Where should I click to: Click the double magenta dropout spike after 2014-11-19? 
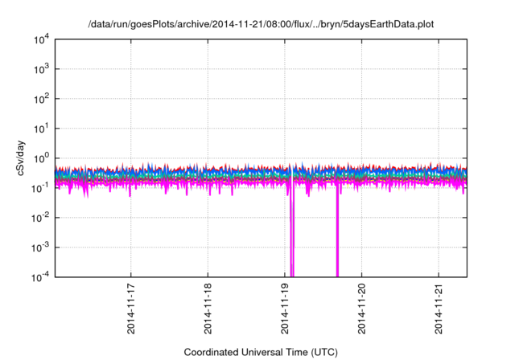point(292,230)
